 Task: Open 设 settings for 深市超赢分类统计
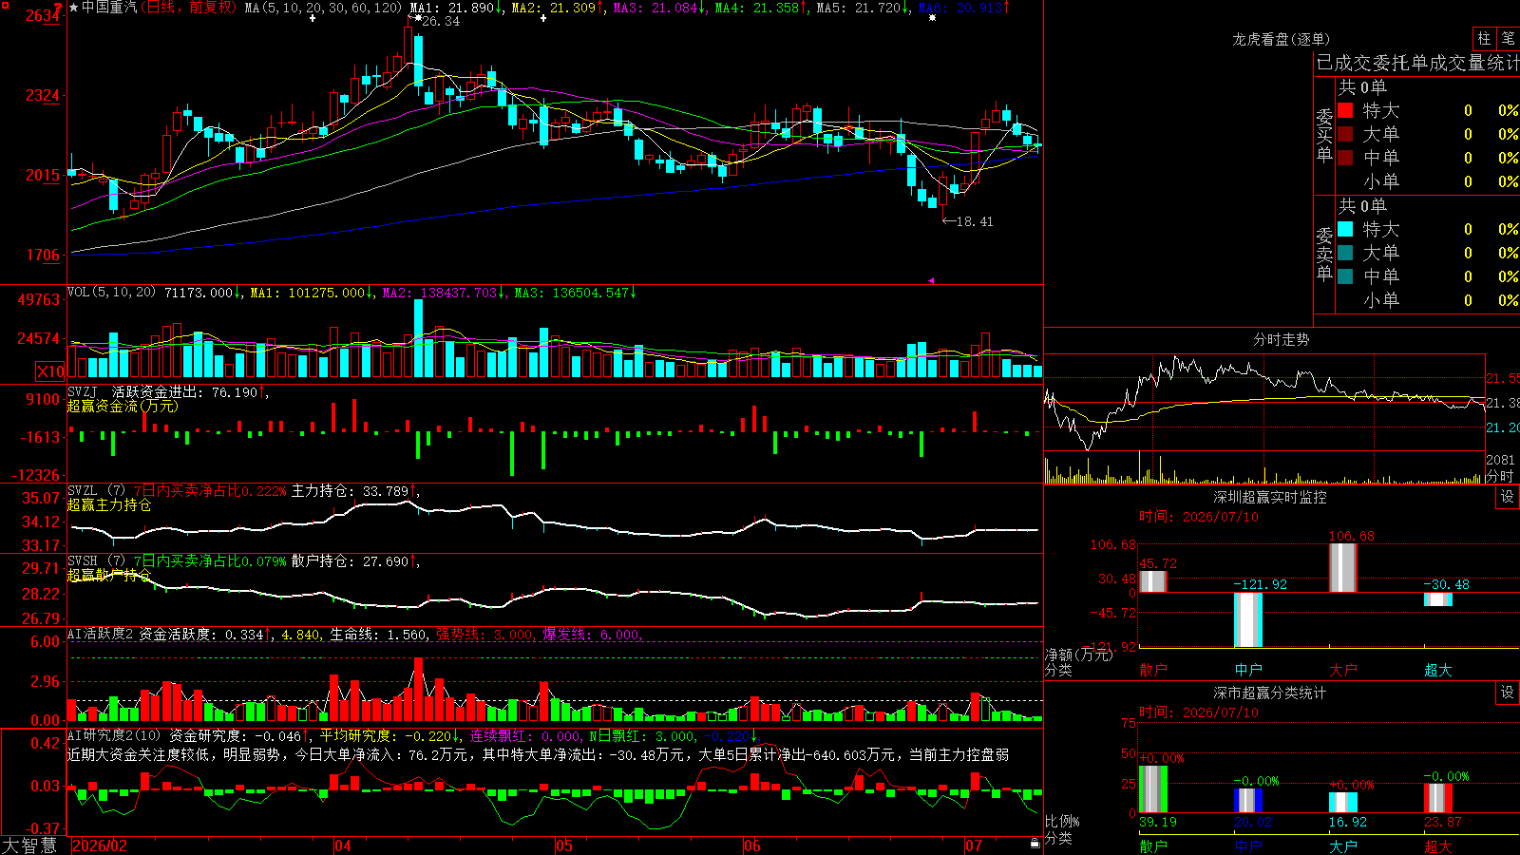click(1508, 693)
